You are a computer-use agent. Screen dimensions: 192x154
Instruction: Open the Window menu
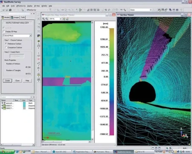pos(44,6)
